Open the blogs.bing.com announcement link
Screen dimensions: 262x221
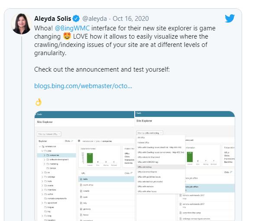[x=83, y=86]
